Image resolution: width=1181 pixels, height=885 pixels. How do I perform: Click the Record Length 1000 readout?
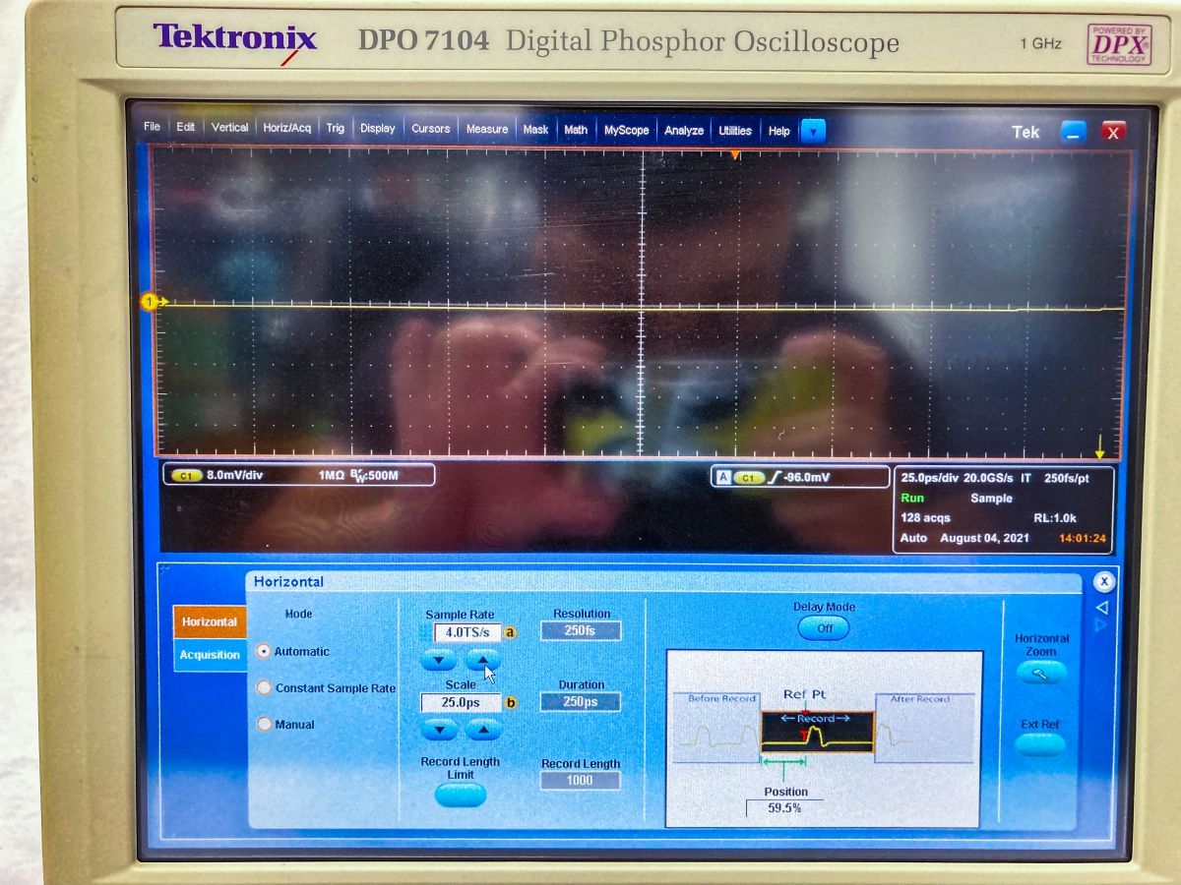pos(580,780)
